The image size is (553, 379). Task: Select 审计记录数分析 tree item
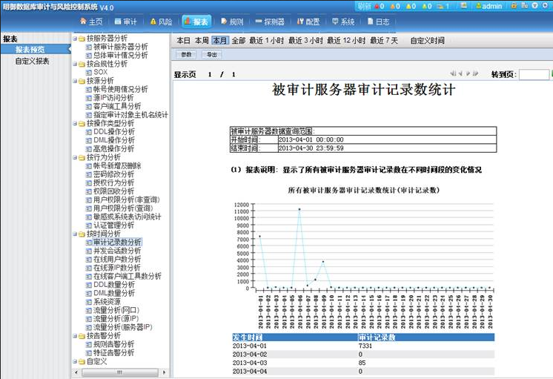117,242
